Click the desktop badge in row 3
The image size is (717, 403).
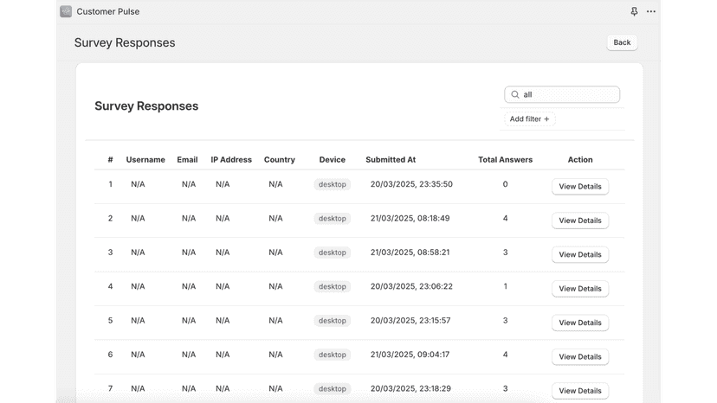point(333,253)
